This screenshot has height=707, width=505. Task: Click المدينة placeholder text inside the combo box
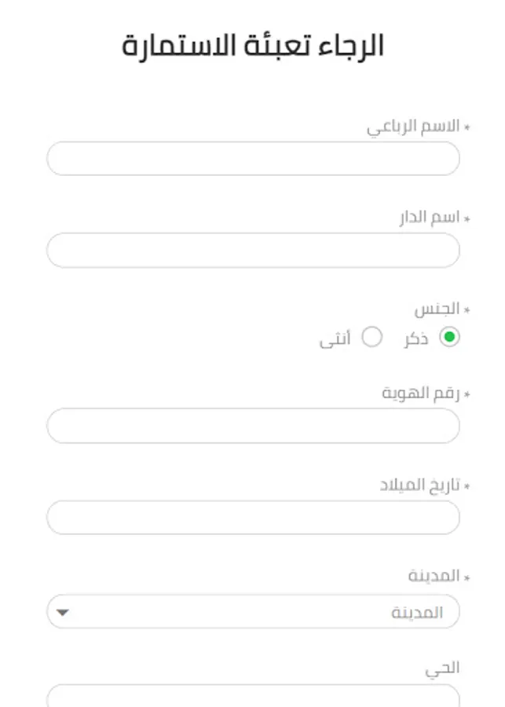click(x=417, y=612)
